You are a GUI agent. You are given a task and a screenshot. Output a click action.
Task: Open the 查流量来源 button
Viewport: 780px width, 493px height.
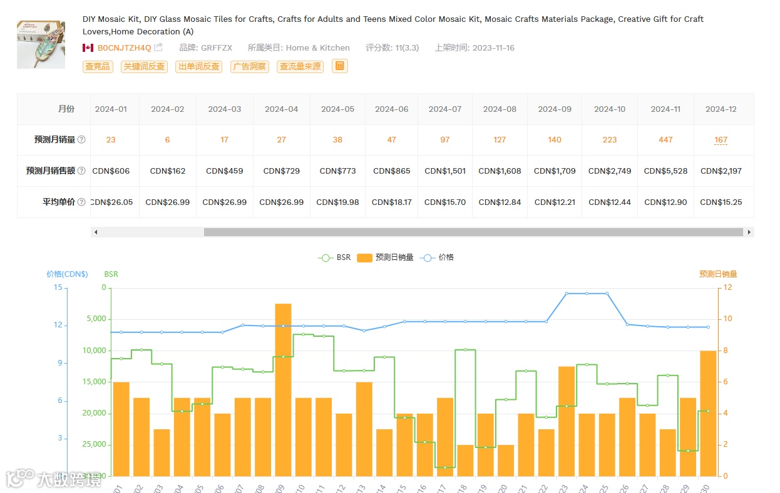(300, 66)
